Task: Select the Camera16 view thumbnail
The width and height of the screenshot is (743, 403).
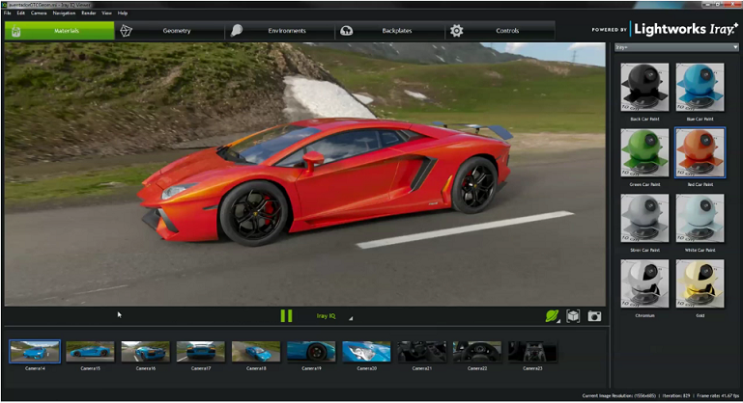Action: [146, 352]
